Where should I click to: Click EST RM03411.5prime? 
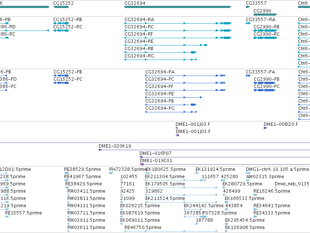click(x=86, y=191)
